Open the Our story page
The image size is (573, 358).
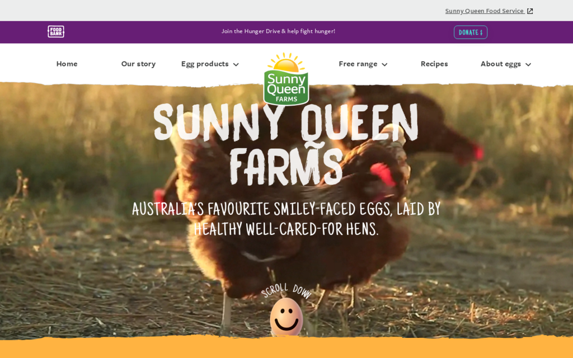click(139, 64)
